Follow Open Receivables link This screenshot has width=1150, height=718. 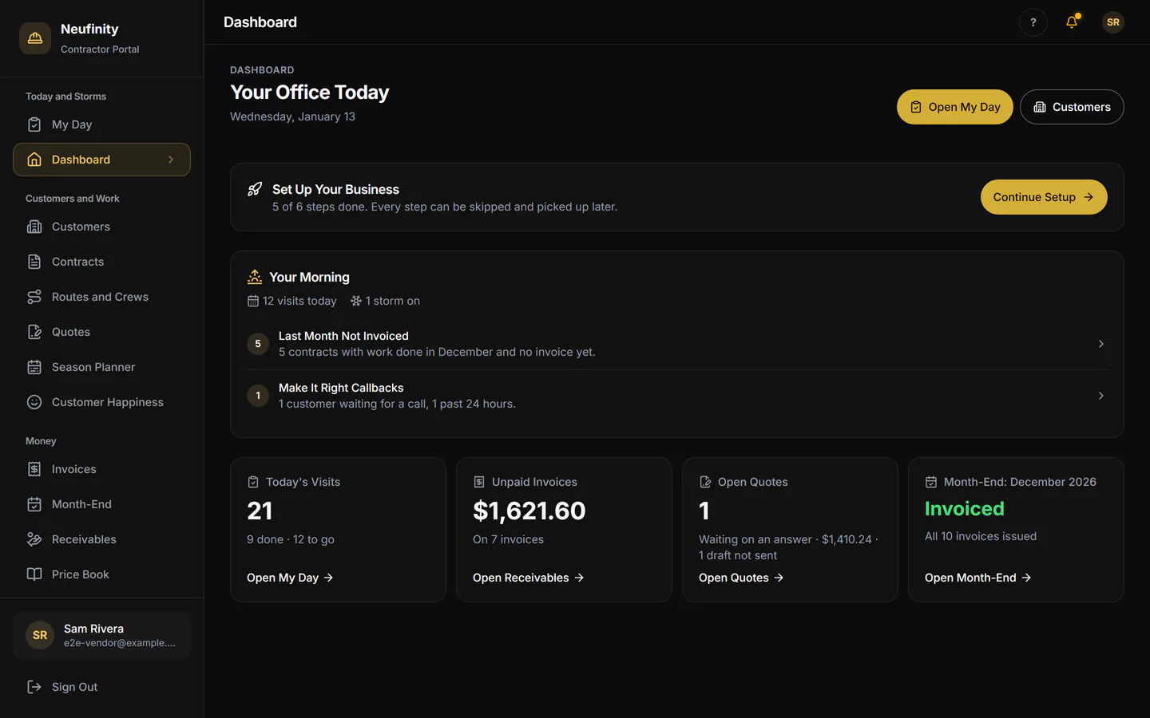click(529, 578)
